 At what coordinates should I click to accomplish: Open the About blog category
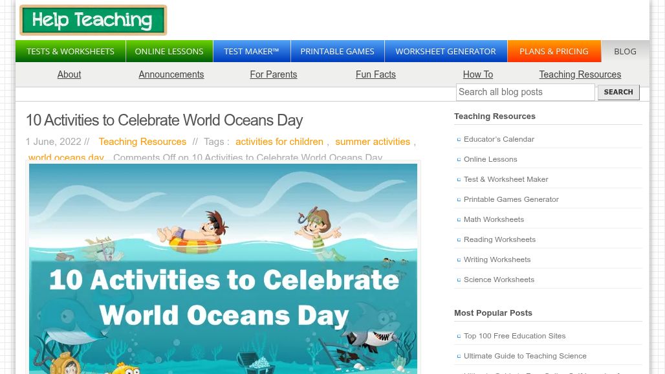point(69,74)
